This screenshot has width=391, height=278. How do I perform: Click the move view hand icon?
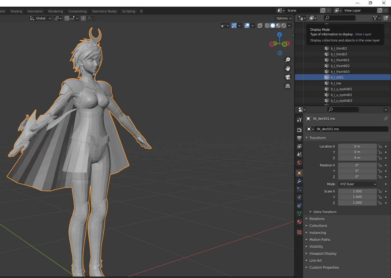pos(288,68)
